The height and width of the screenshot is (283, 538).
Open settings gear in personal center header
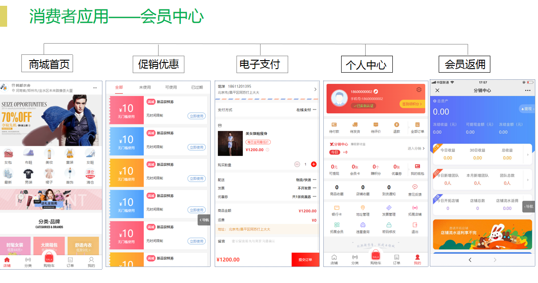(x=419, y=90)
